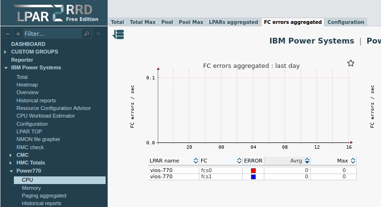
Task: Click the fcs1 table cell
Action: tap(221, 176)
